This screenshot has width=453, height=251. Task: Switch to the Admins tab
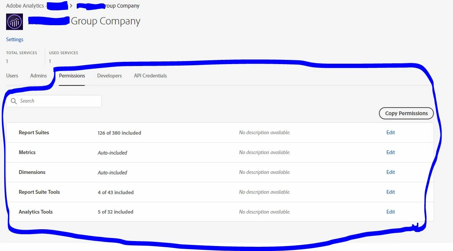[x=39, y=76]
